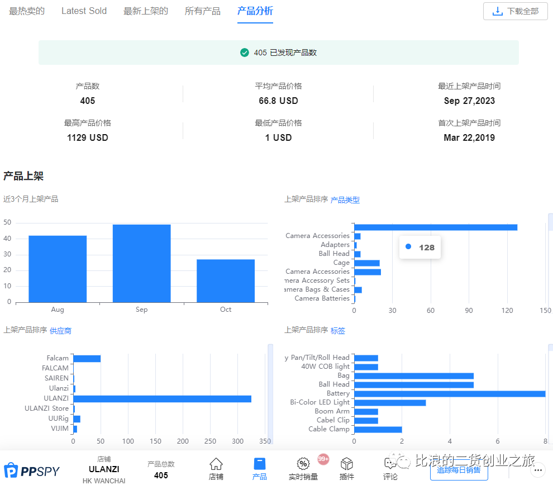
Task: Click the 66.8 USD average price value
Action: pos(278,101)
